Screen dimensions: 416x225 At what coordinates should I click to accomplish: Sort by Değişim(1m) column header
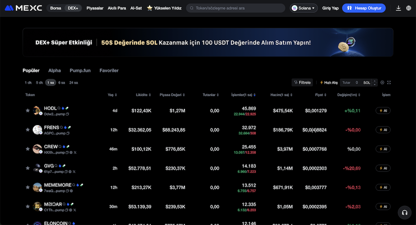[349, 95]
